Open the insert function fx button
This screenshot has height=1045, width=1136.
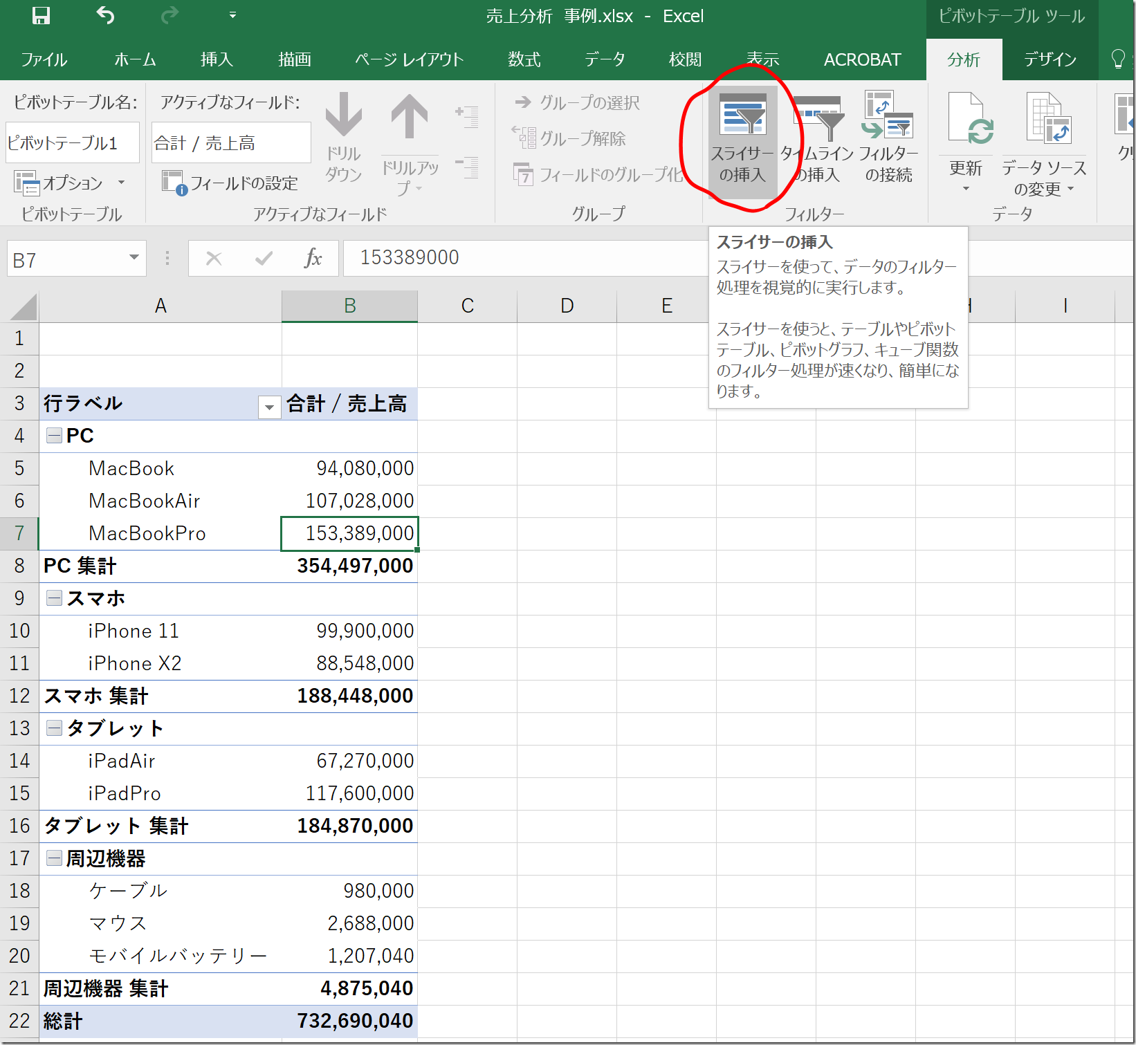point(313,259)
